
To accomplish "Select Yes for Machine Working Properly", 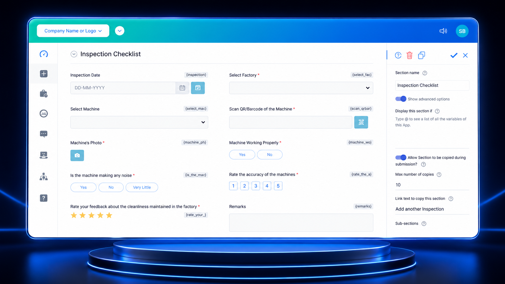I will 242,155.
